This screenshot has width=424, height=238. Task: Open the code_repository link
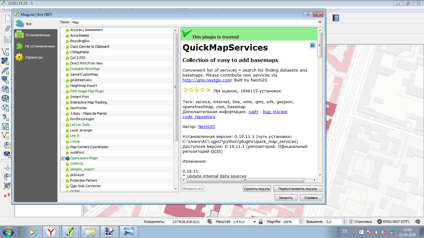tap(199, 117)
